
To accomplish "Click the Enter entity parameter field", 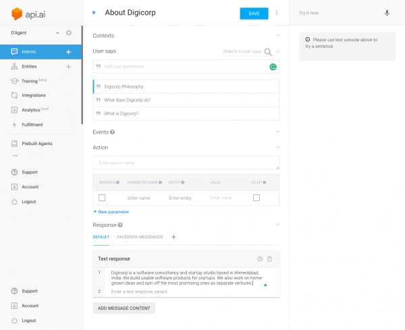I will [x=180, y=198].
